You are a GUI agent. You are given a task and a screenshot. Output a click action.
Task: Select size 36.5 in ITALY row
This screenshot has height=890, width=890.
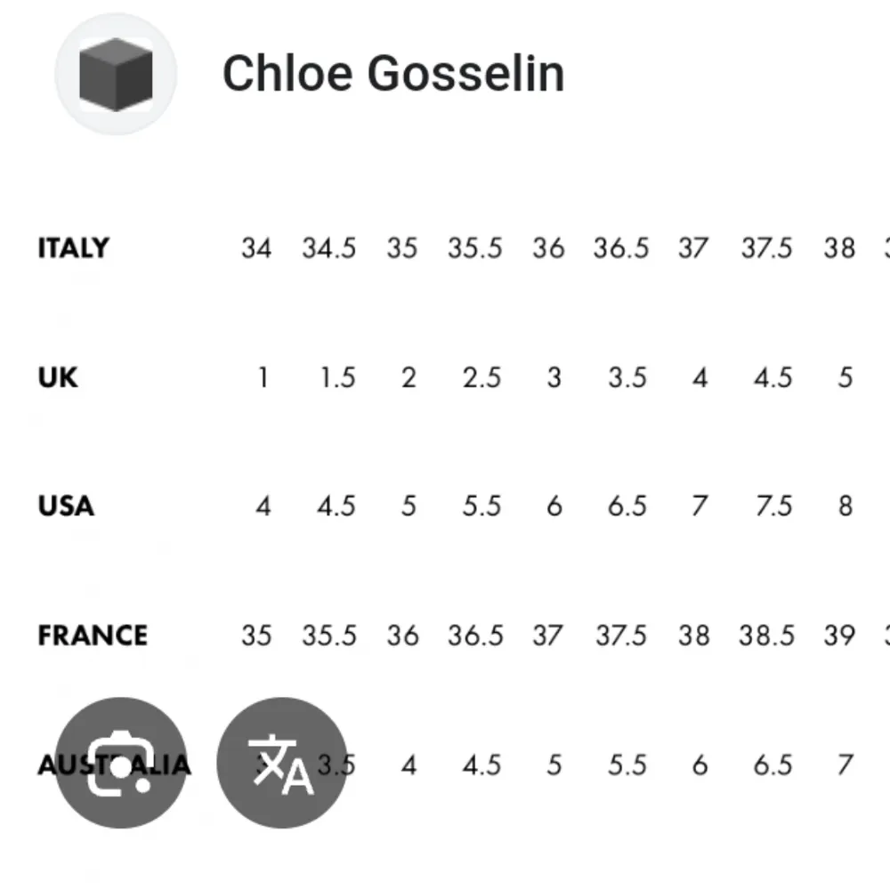pyautogui.click(x=621, y=248)
